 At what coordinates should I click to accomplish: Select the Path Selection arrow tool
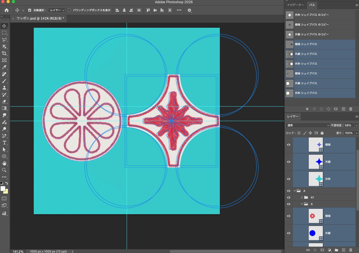[x=4, y=150]
